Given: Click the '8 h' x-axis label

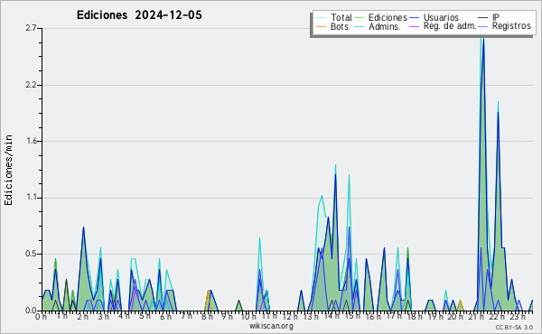Looking at the screenshot, I should tap(207, 316).
